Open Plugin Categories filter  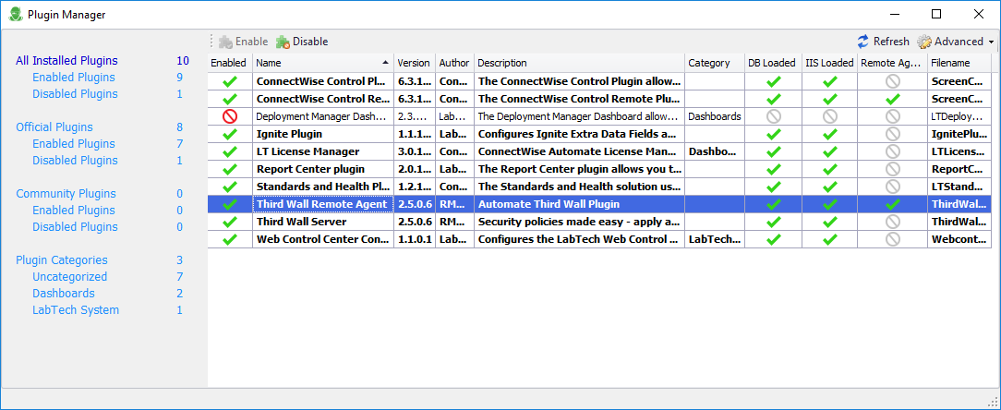62,259
